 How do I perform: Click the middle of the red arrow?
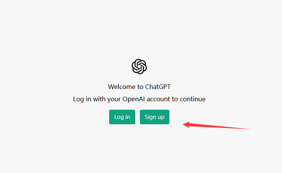click(x=217, y=126)
